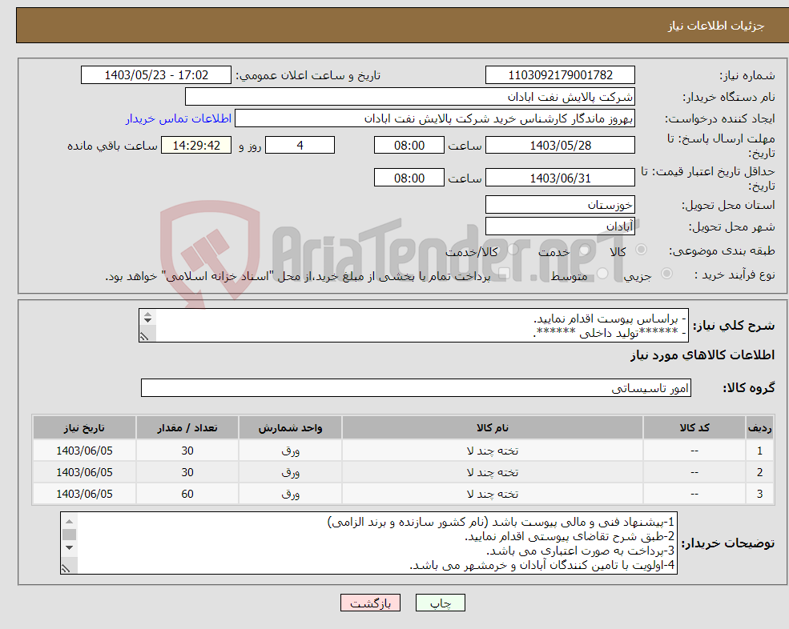Click the توضیحات خریدار scrollbar thumb
The width and height of the screenshot is (789, 629).
(70, 535)
